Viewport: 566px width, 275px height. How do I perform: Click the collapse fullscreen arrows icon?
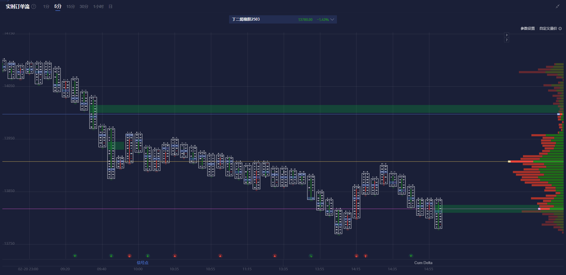point(557,6)
